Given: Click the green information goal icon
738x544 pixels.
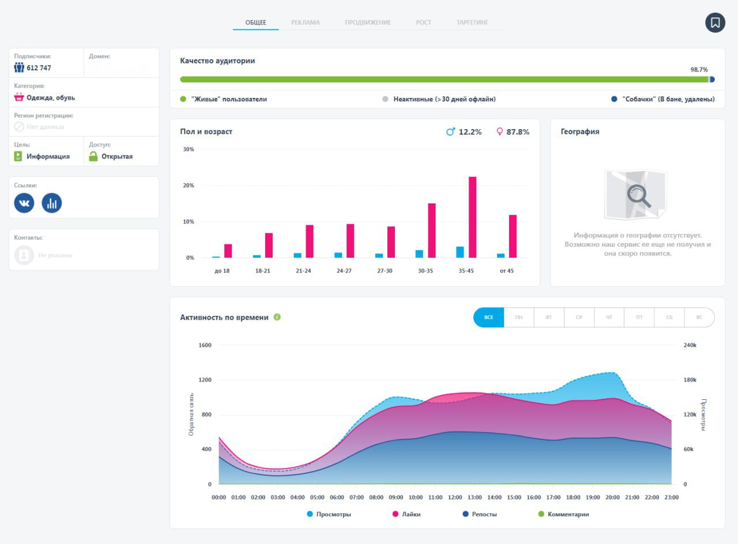Looking at the screenshot, I should [x=18, y=156].
